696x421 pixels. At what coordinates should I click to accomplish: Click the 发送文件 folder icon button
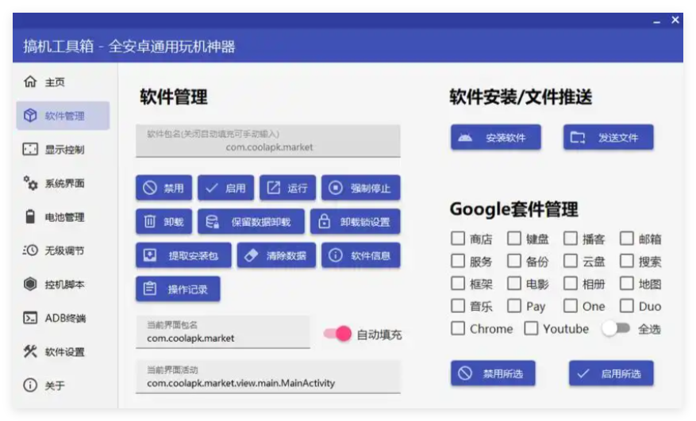(609, 137)
